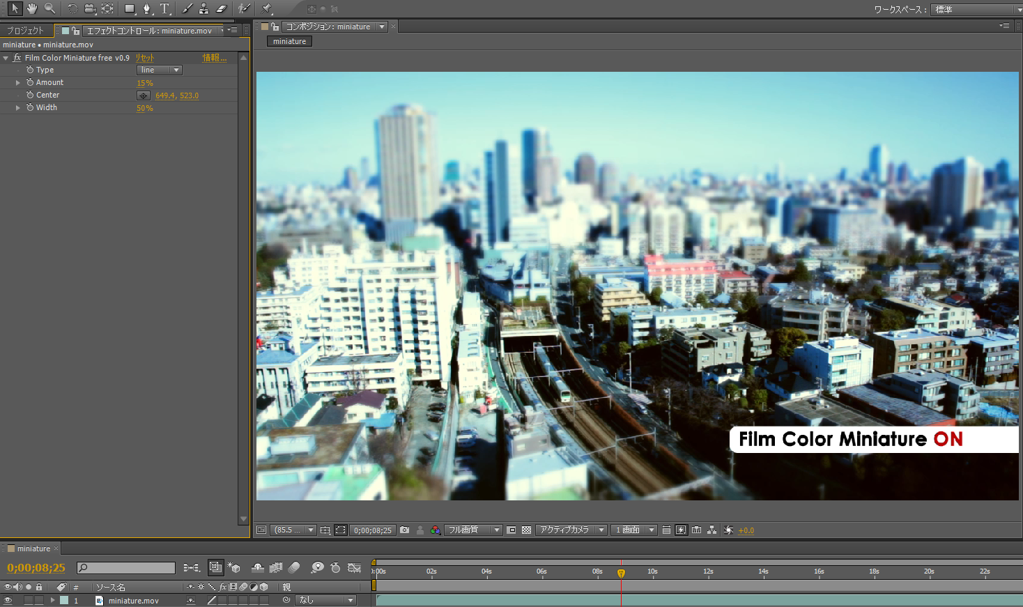Open the resolution フル画質 dropdown
The height and width of the screenshot is (607, 1023).
click(x=474, y=530)
